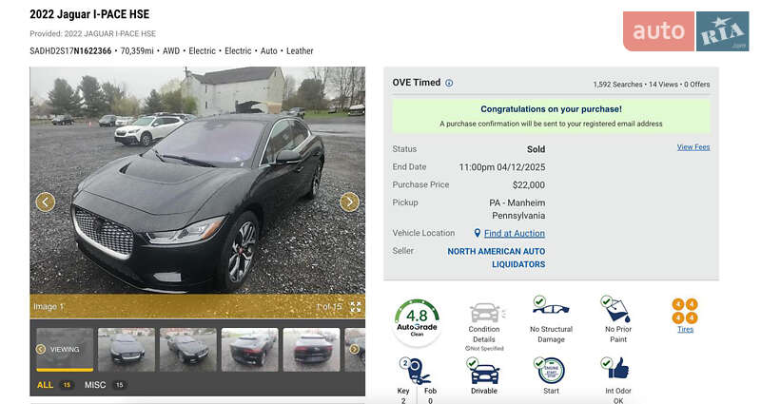
Task: Go to the previous vehicle photo
Action: coord(46,202)
